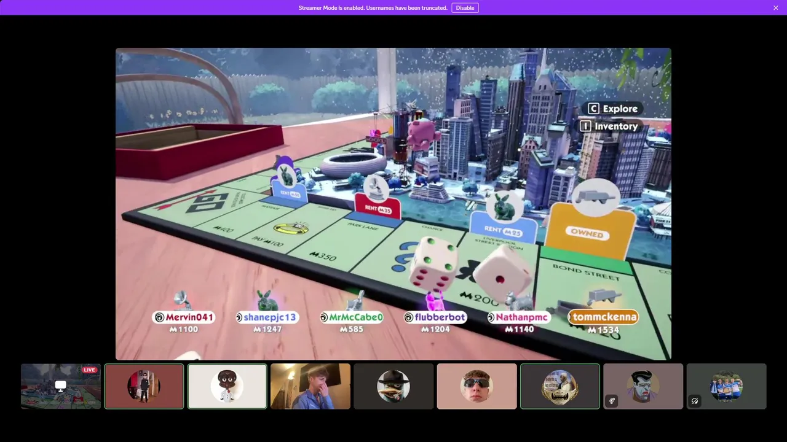Viewport: 787px width, 442px height.
Task: Click the rabbit token above shanepjc13
Action: (267, 300)
